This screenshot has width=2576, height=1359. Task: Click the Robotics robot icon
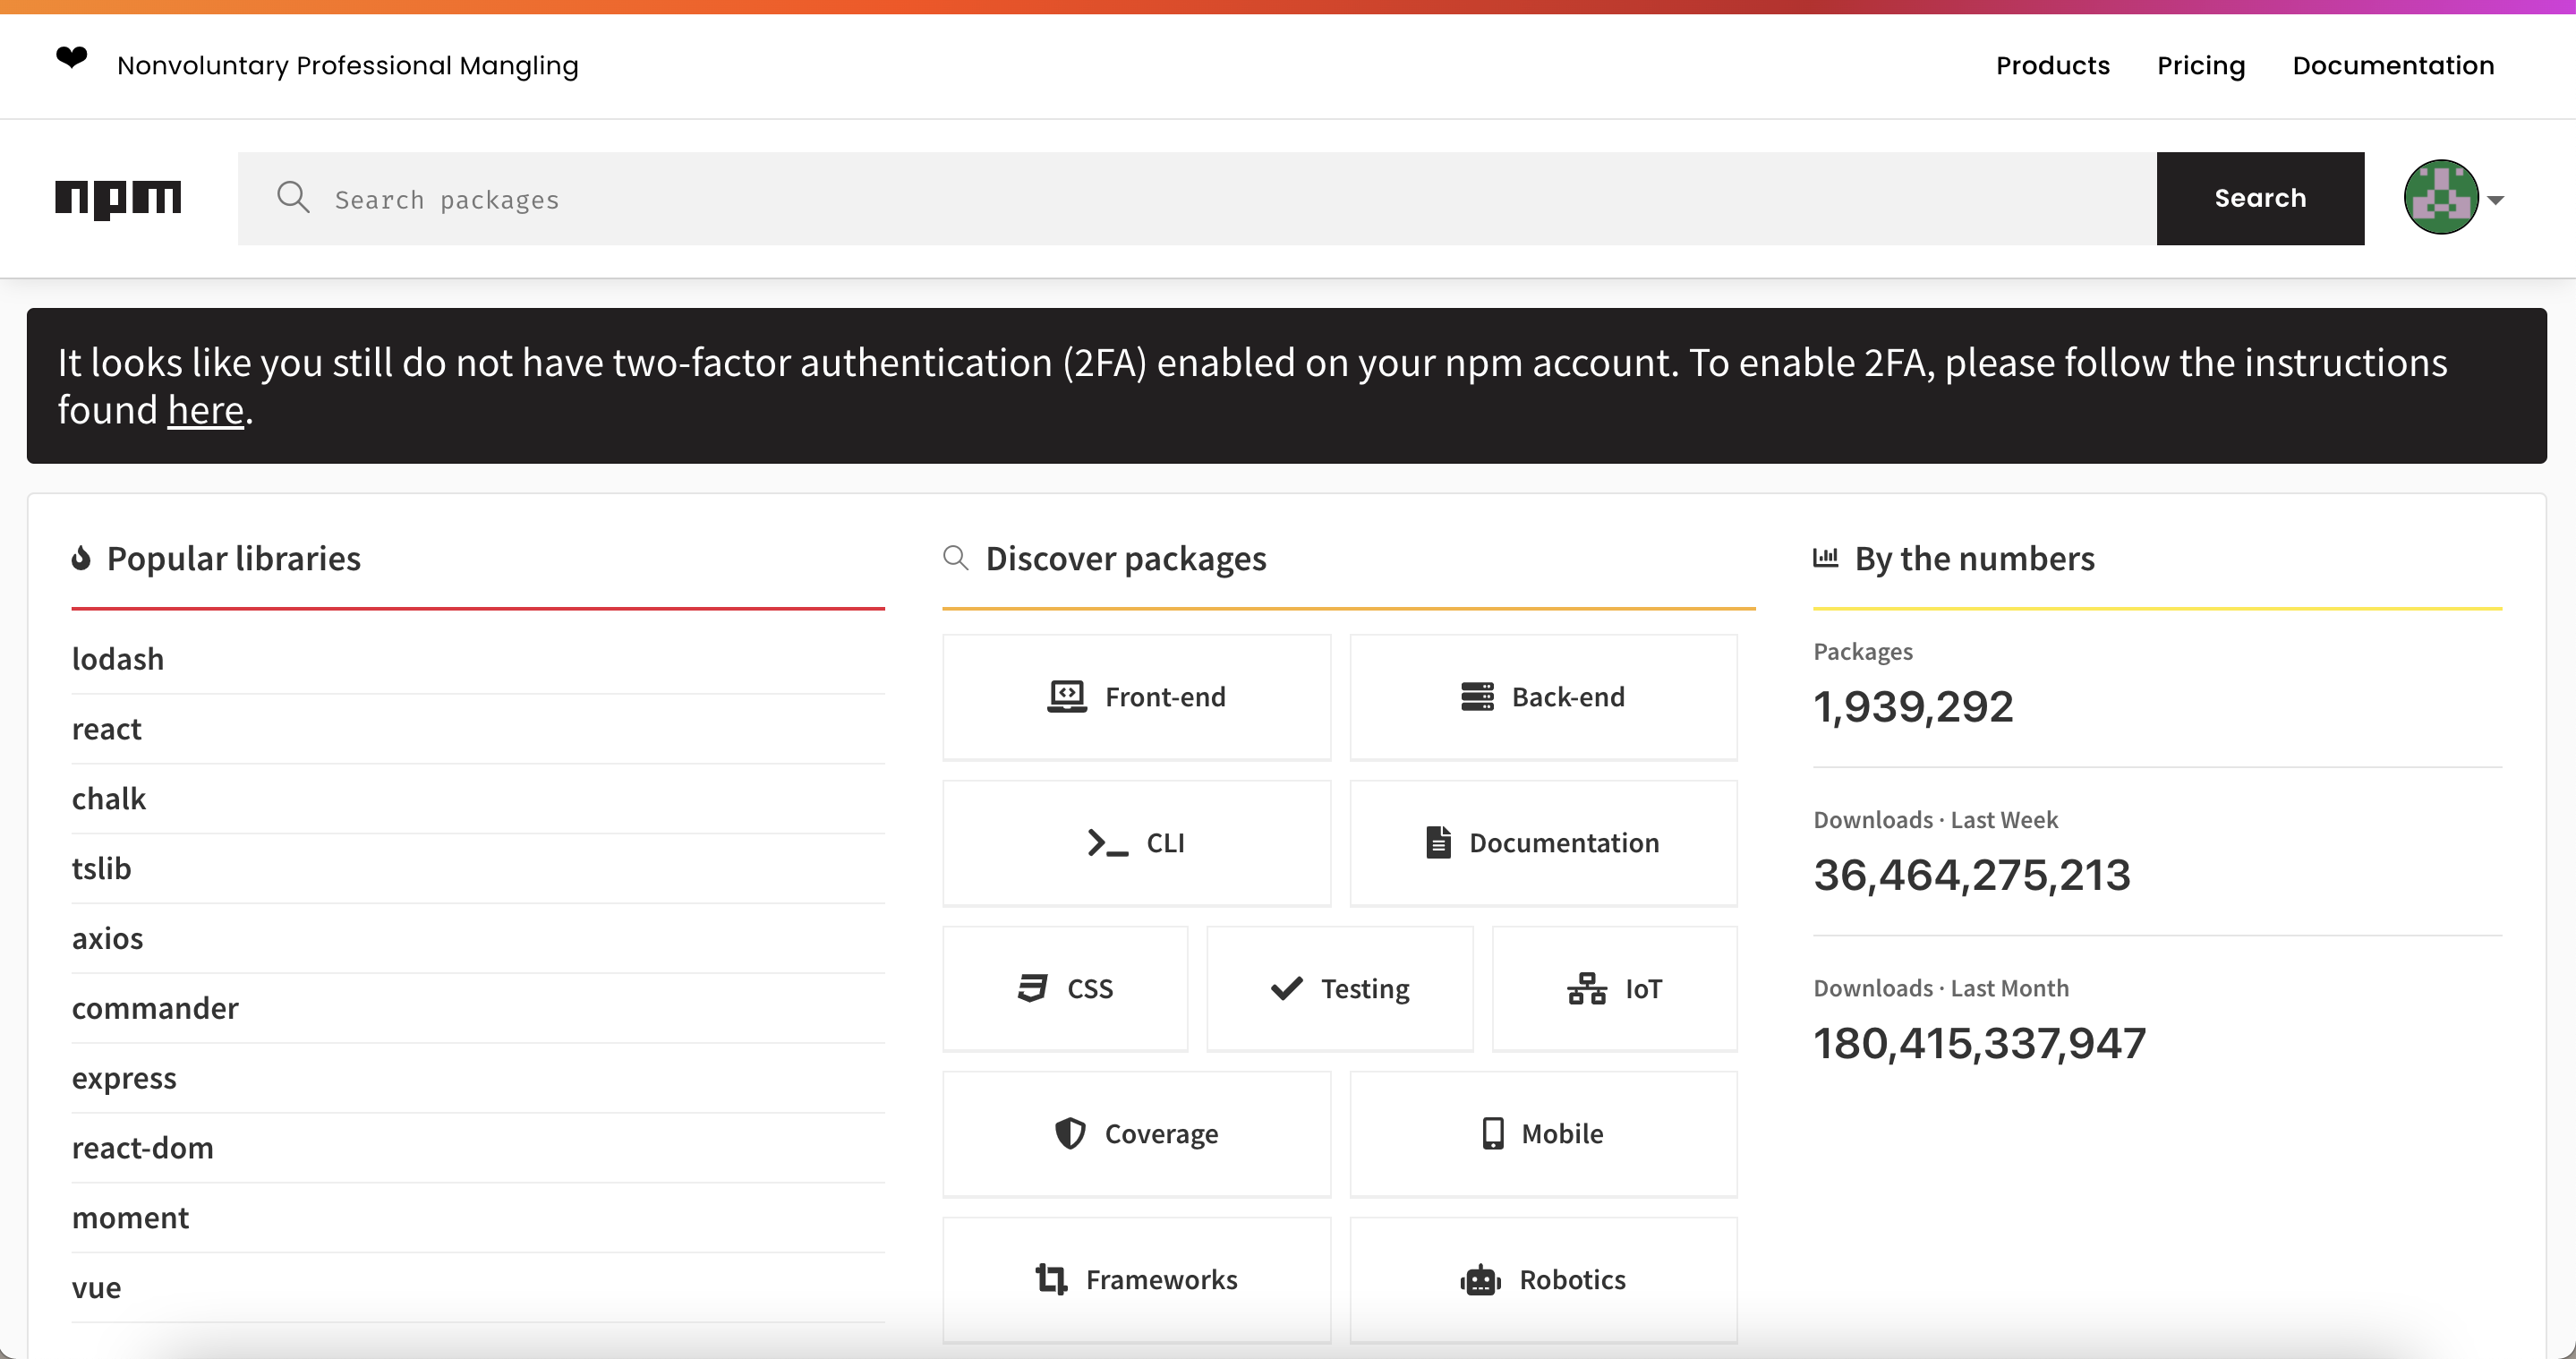(x=1480, y=1279)
